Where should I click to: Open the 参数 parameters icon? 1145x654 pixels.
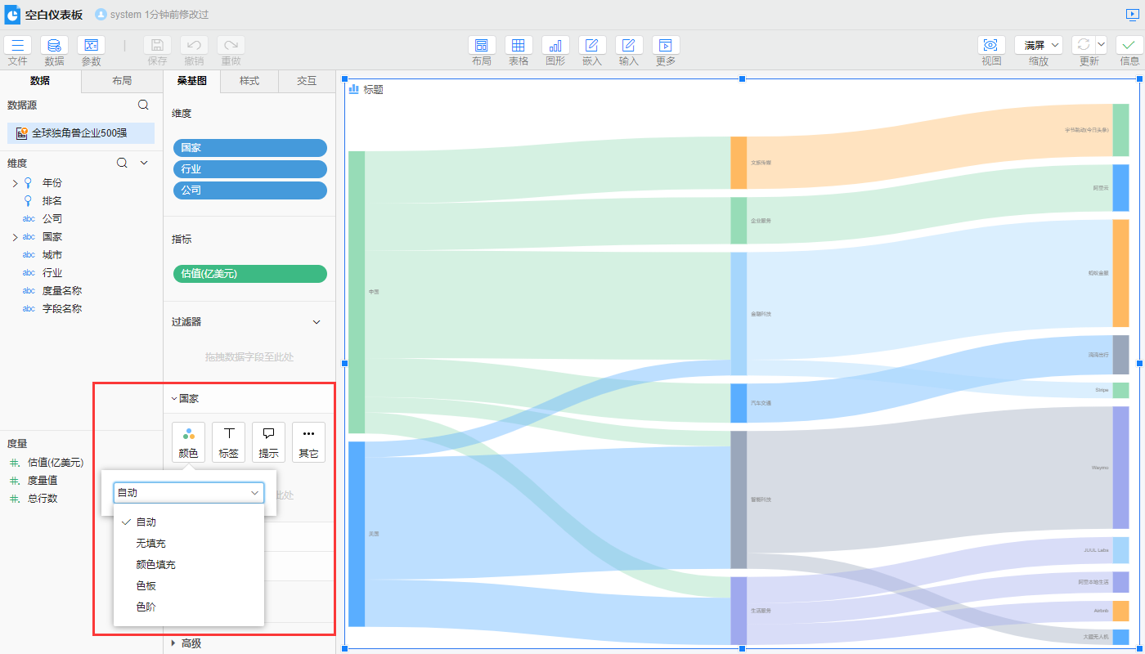pyautogui.click(x=91, y=46)
